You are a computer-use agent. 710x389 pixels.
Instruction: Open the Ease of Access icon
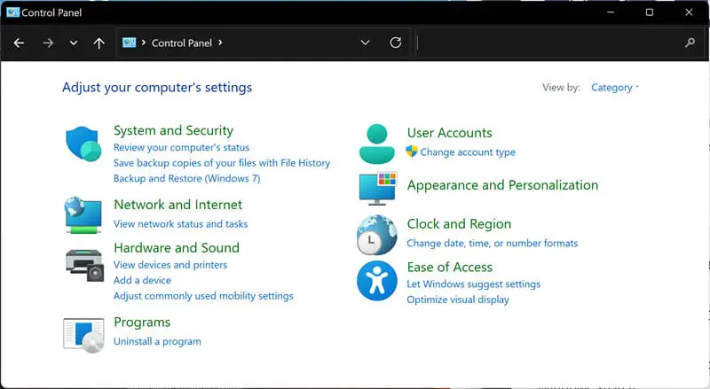tap(376, 280)
